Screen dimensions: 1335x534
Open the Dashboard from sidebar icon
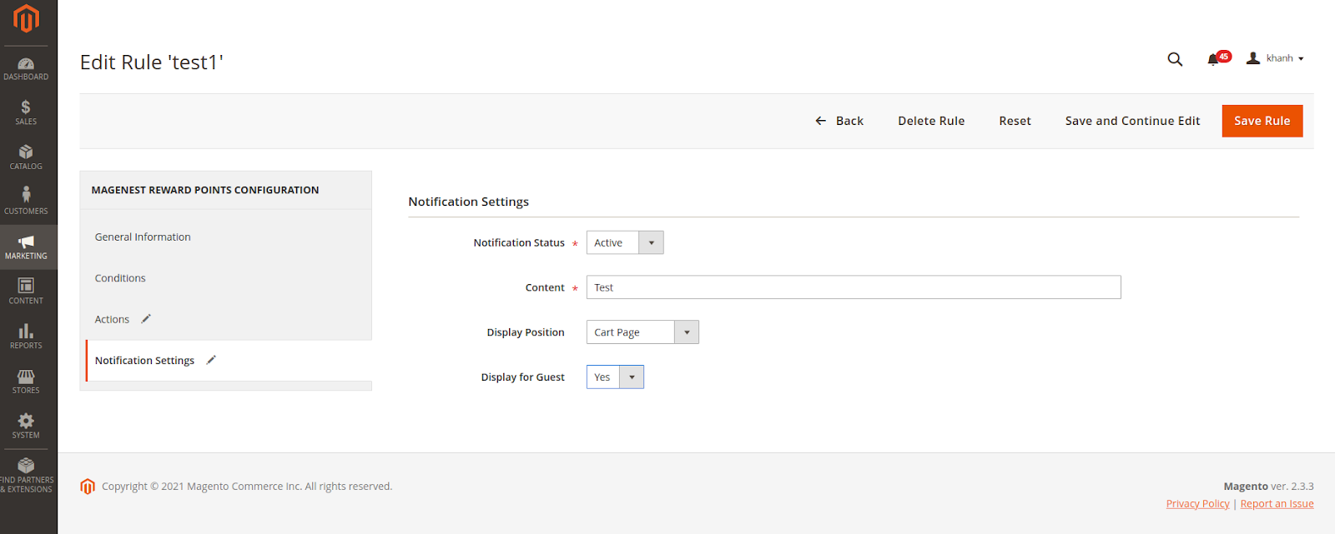pyautogui.click(x=26, y=69)
